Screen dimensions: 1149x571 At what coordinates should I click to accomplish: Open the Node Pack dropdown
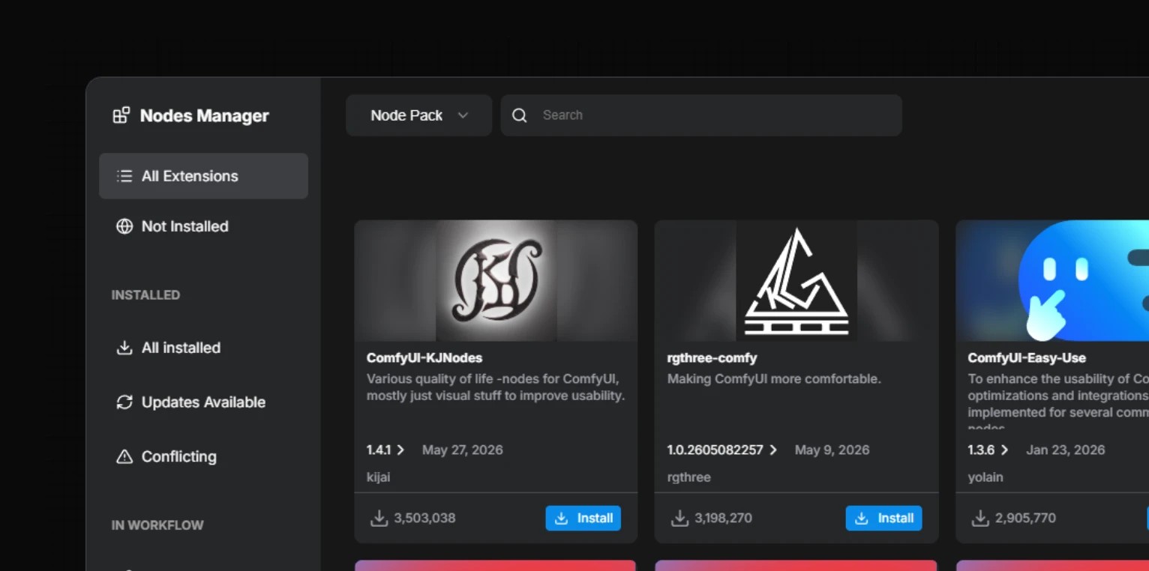pos(418,115)
